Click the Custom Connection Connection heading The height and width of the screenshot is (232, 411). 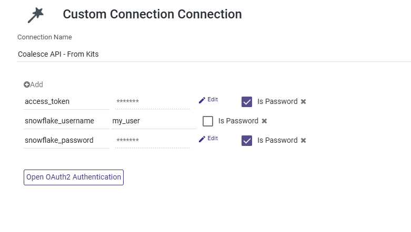(x=152, y=14)
